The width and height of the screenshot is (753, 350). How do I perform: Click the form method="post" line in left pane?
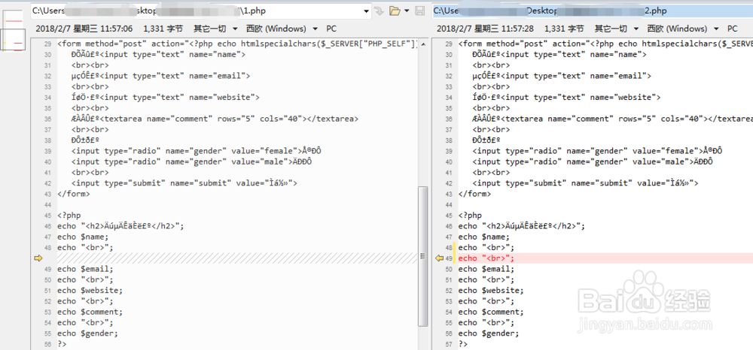click(x=238, y=44)
